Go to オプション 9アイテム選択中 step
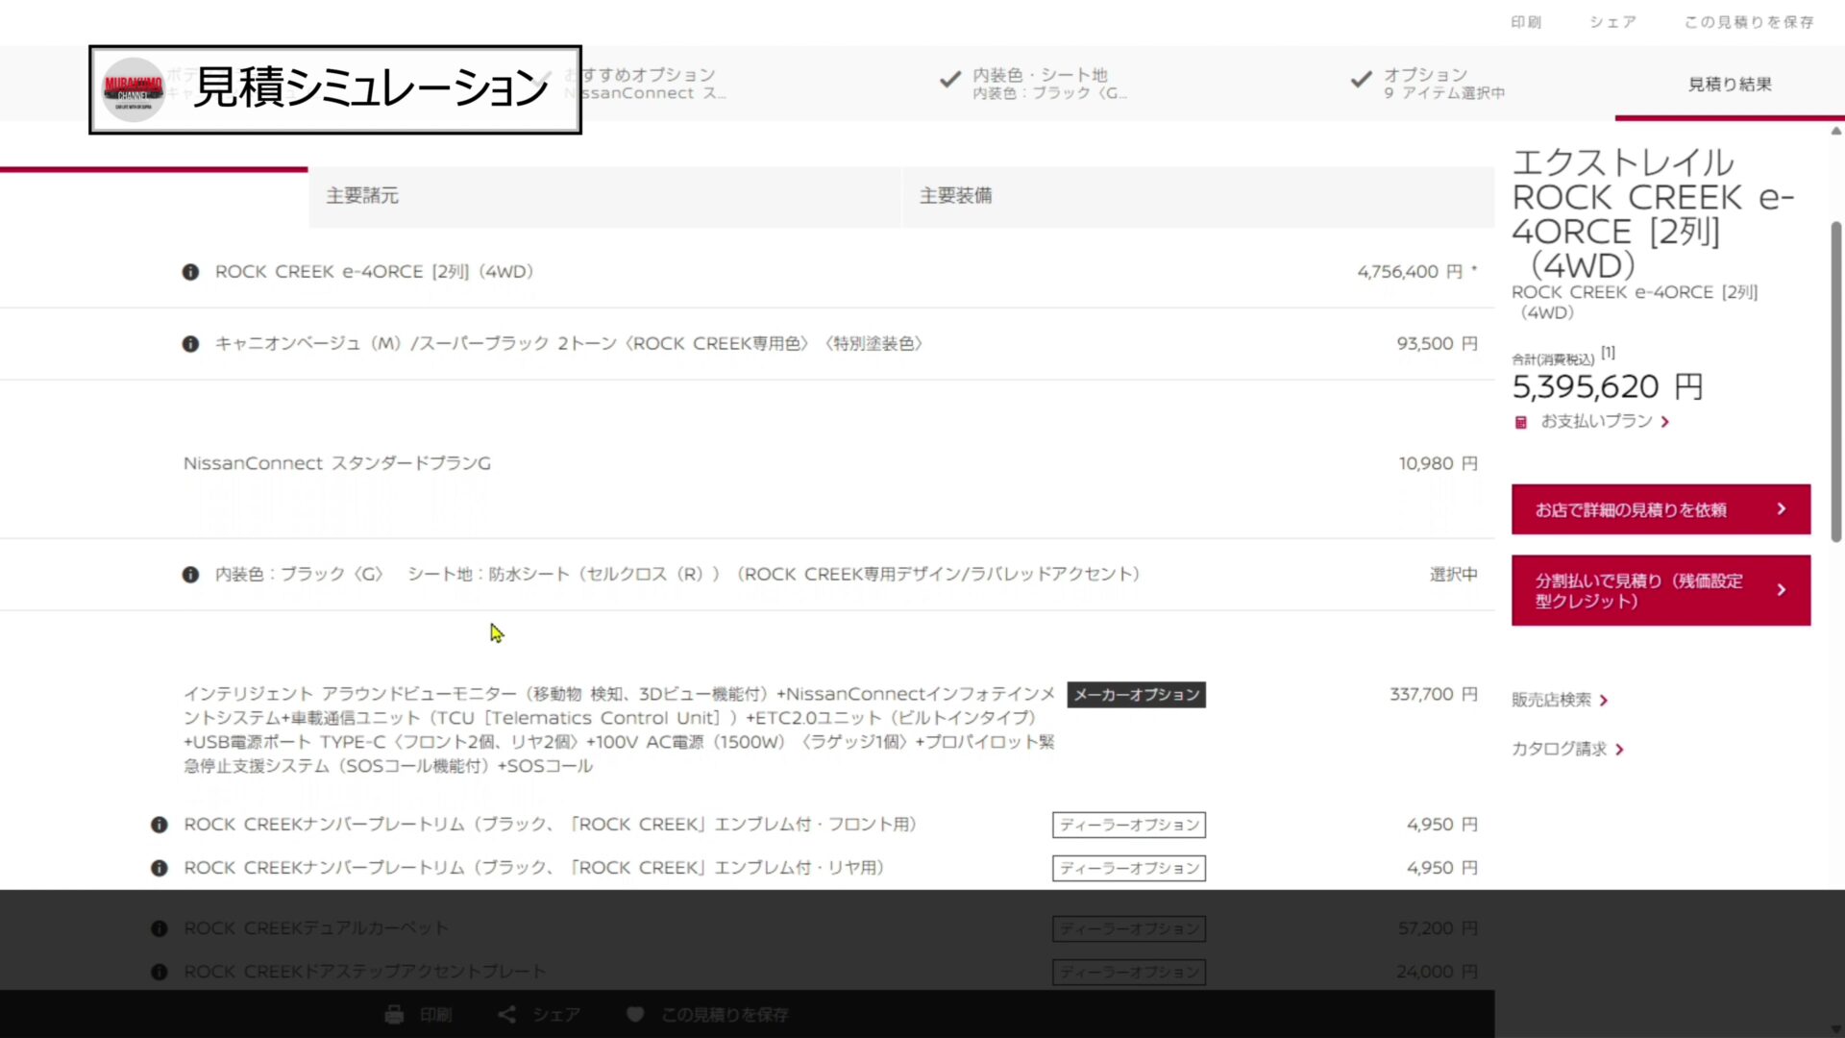This screenshot has height=1038, width=1845. point(1443,84)
